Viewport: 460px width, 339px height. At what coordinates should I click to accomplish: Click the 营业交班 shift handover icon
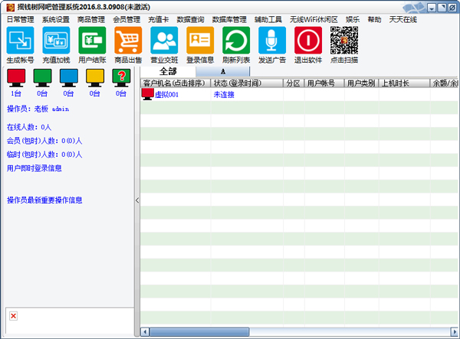(164, 41)
